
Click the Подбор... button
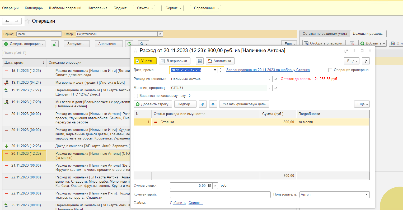point(185,104)
